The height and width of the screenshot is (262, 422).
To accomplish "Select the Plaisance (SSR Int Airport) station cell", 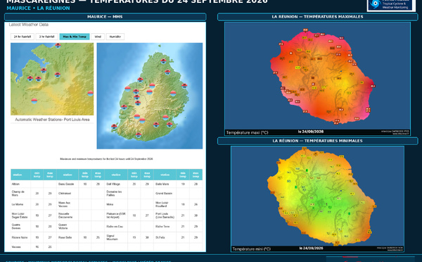I will click(116, 216).
